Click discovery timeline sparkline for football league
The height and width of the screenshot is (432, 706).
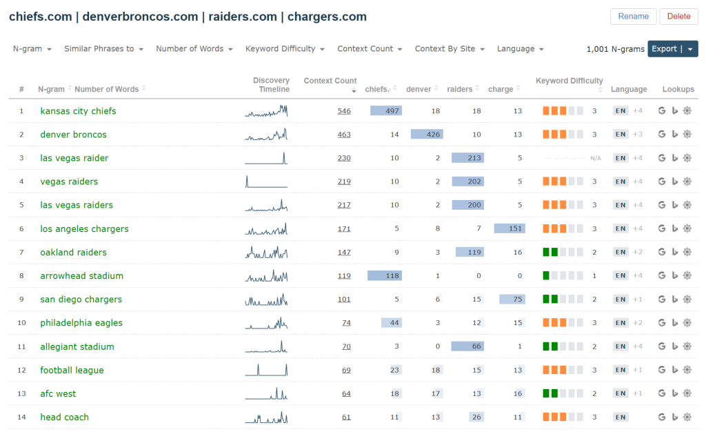[x=266, y=369]
